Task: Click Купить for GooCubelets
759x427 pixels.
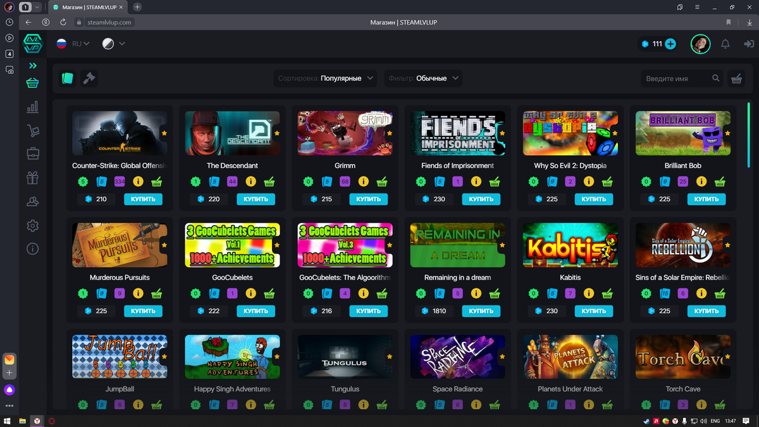Action: click(x=256, y=311)
